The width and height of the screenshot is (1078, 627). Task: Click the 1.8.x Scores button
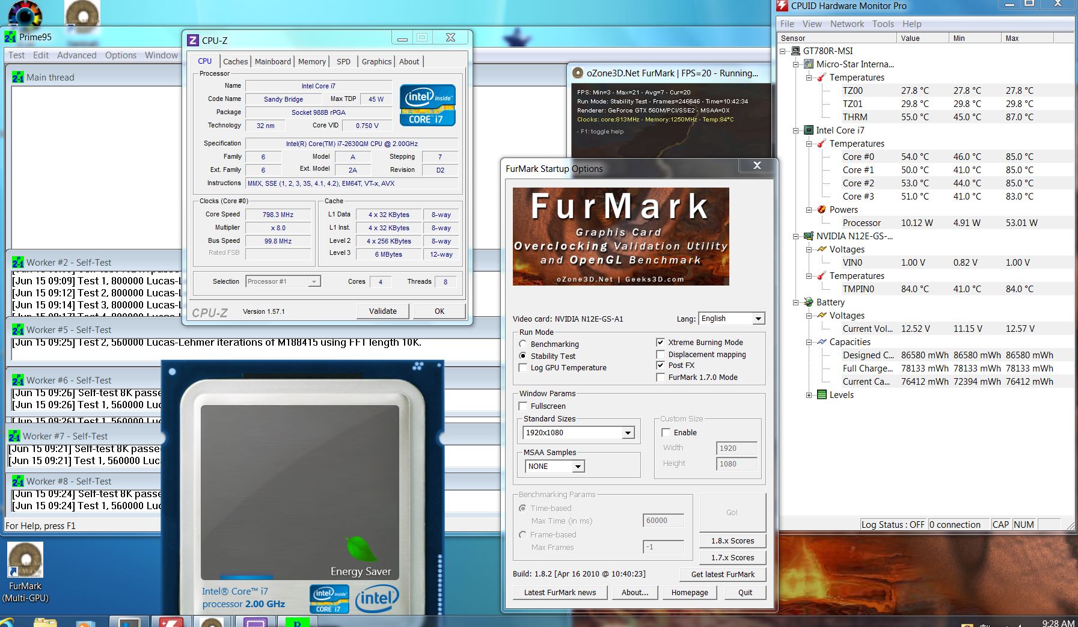[x=732, y=540]
